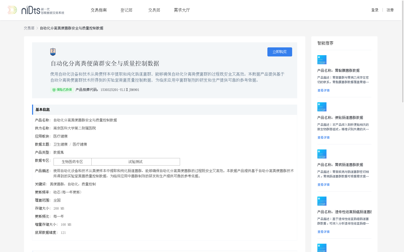Click the 胃黏膜菌群数据 thumbnail
The image size is (404, 252).
click(x=322, y=60)
